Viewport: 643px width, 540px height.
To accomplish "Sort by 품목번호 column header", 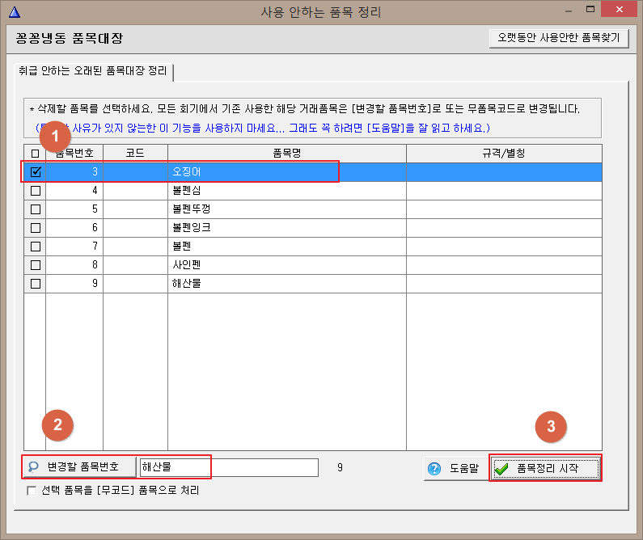I will click(74, 154).
